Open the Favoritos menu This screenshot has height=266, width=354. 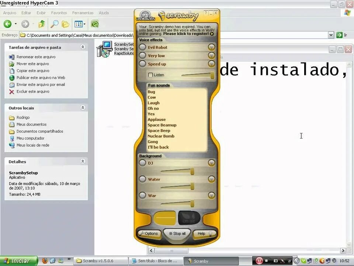tap(59, 13)
